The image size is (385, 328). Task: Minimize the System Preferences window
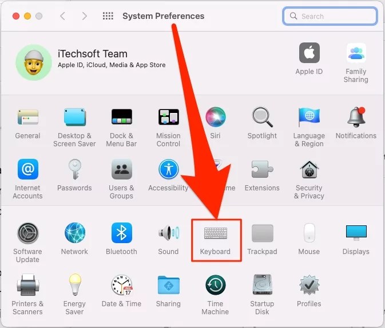27,16
